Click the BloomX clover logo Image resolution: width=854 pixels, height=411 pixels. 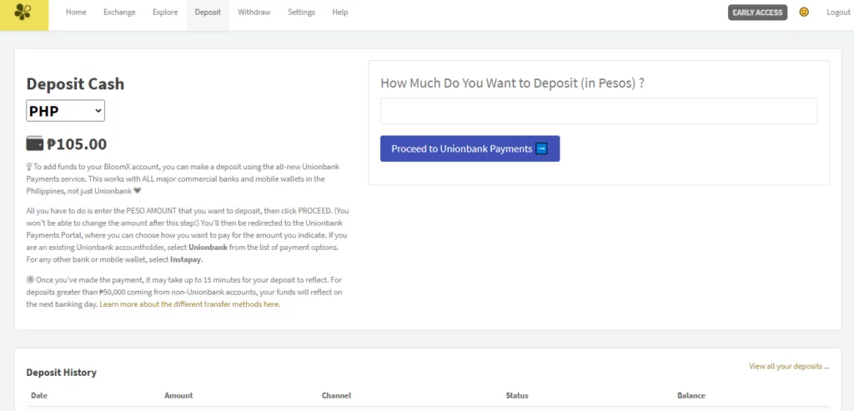23,12
